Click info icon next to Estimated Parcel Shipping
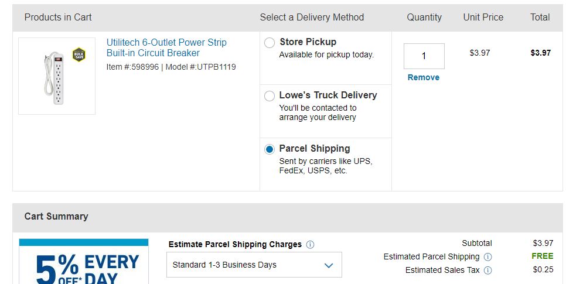The width and height of the screenshot is (566, 284). (x=488, y=257)
